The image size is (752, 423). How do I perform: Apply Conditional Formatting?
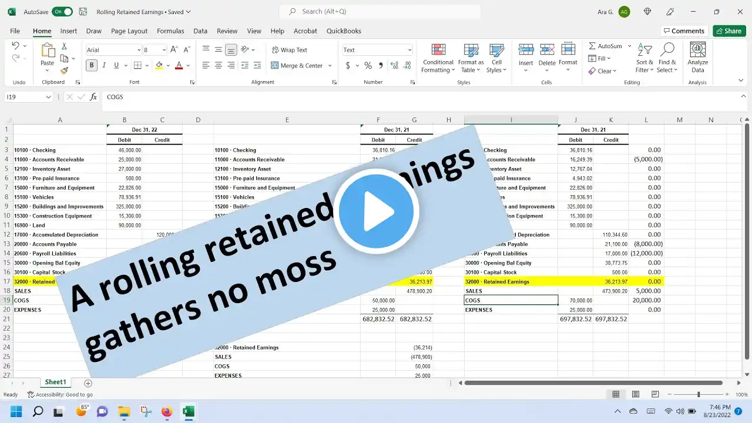pos(438,58)
